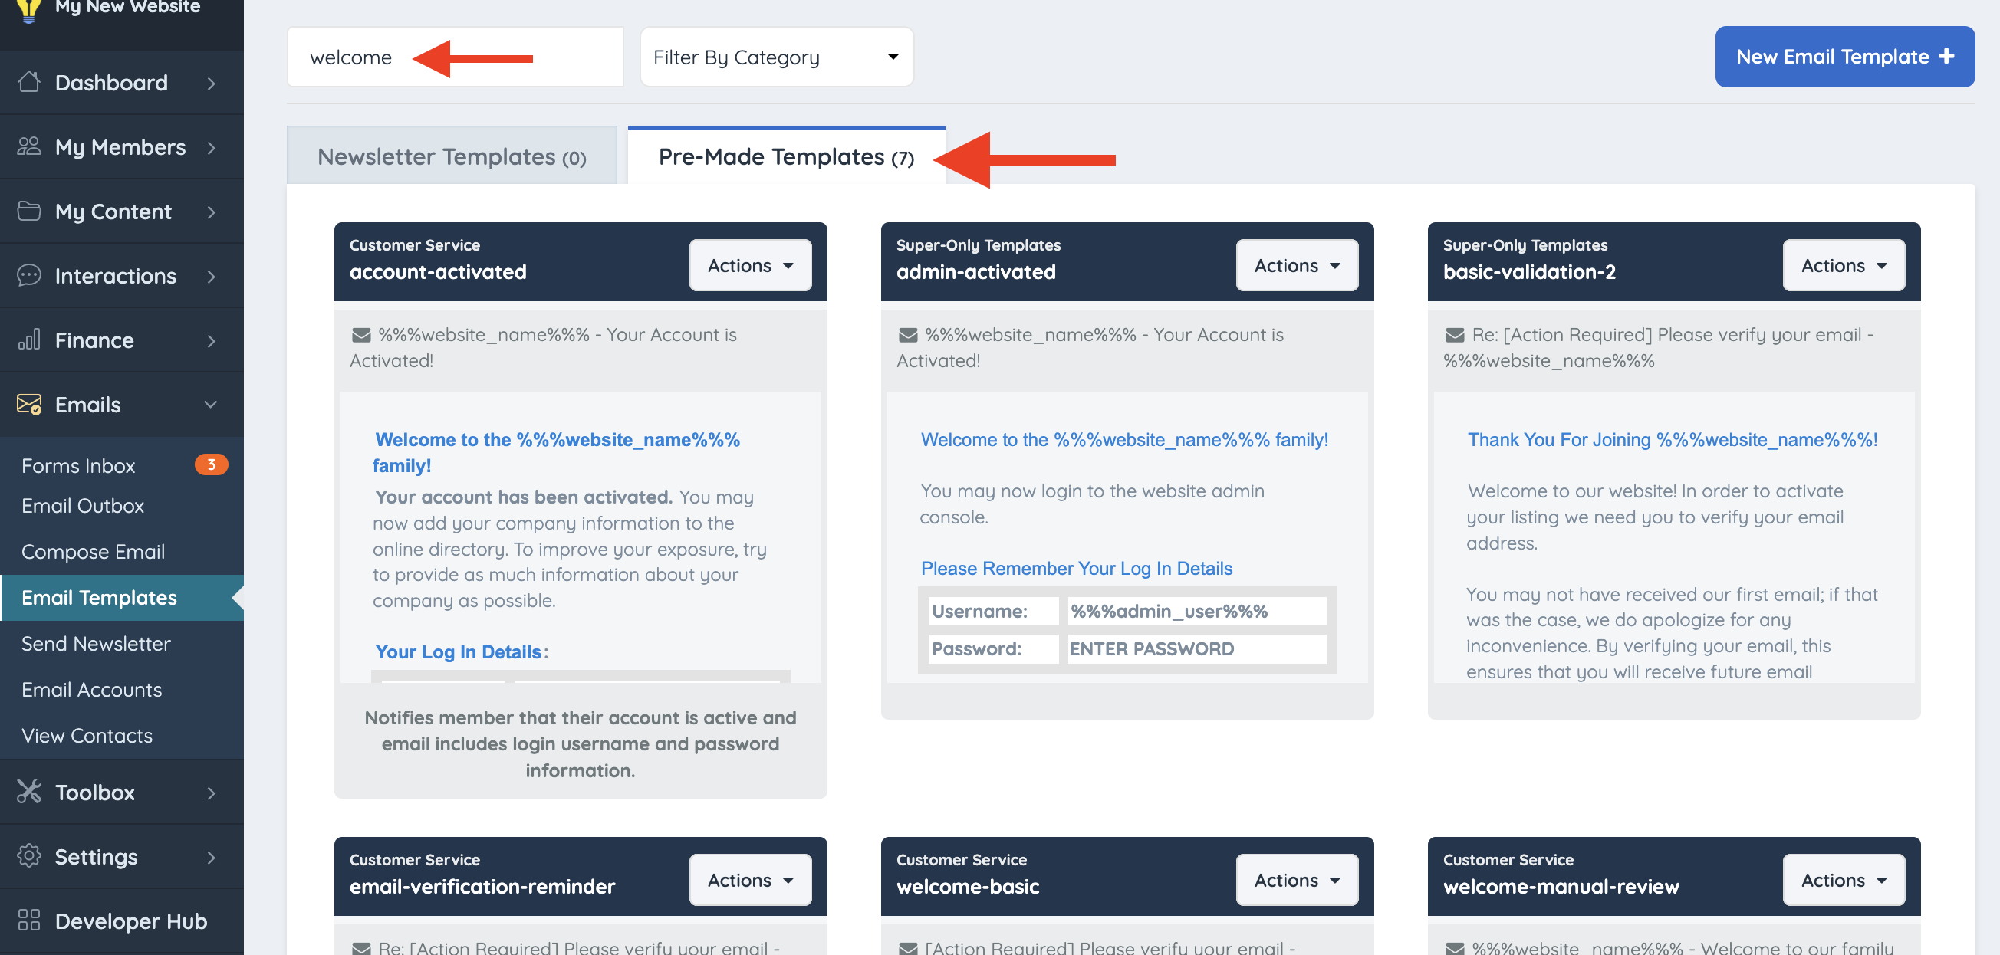This screenshot has width=2000, height=955.
Task: Click the My Members people icon
Action: [x=29, y=146]
